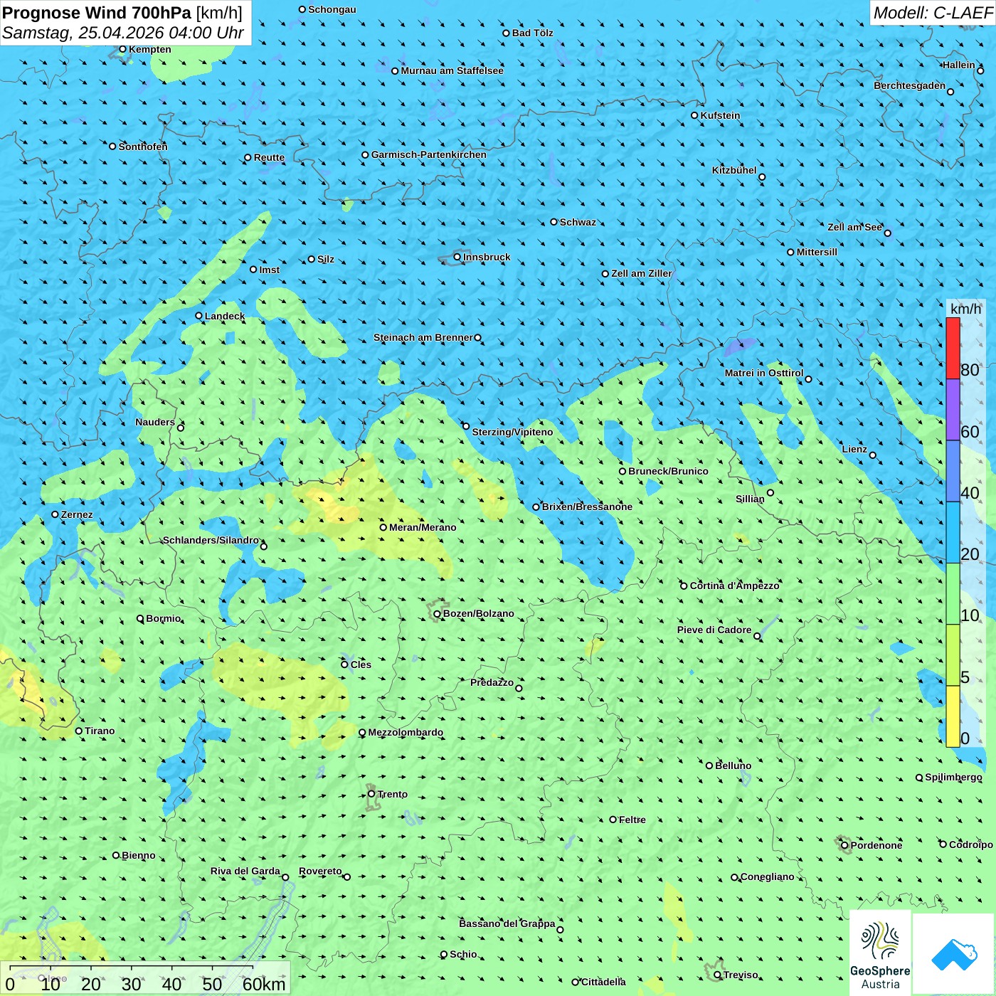Image resolution: width=996 pixels, height=996 pixels.
Task: Select the Trento city label
Action: [393, 794]
